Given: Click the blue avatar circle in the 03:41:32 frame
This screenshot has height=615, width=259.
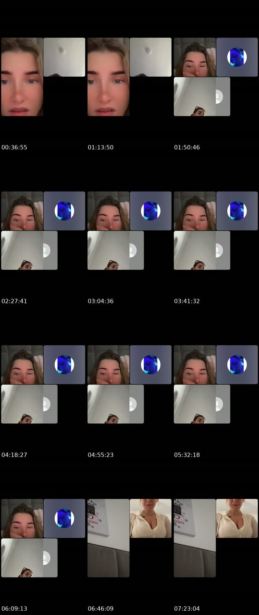Looking at the screenshot, I should coord(237,211).
